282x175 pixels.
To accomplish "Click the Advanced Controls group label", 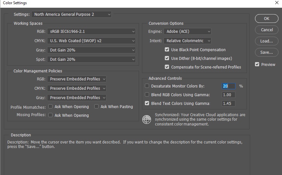I will click(x=165, y=78).
